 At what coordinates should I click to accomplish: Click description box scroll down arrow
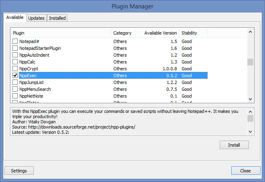251,131
